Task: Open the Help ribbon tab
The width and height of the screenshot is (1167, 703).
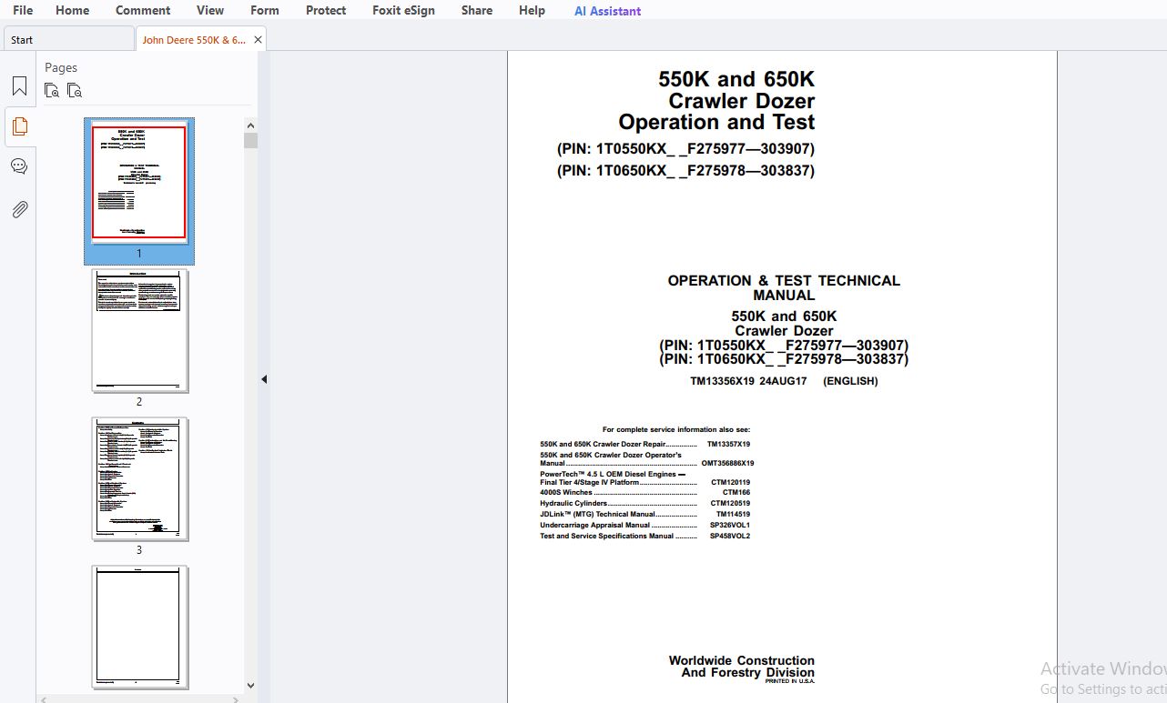Action: [x=533, y=10]
